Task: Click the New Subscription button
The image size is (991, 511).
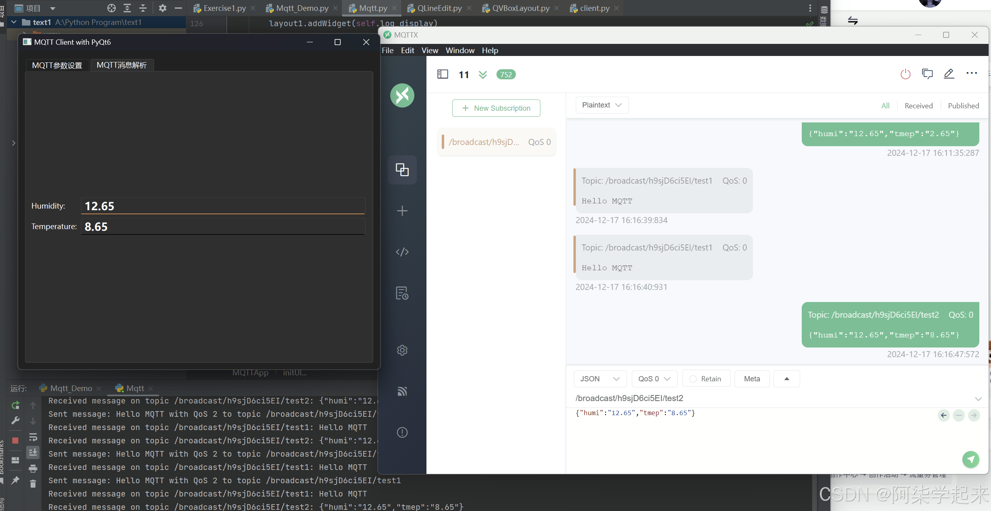Action: tap(496, 108)
